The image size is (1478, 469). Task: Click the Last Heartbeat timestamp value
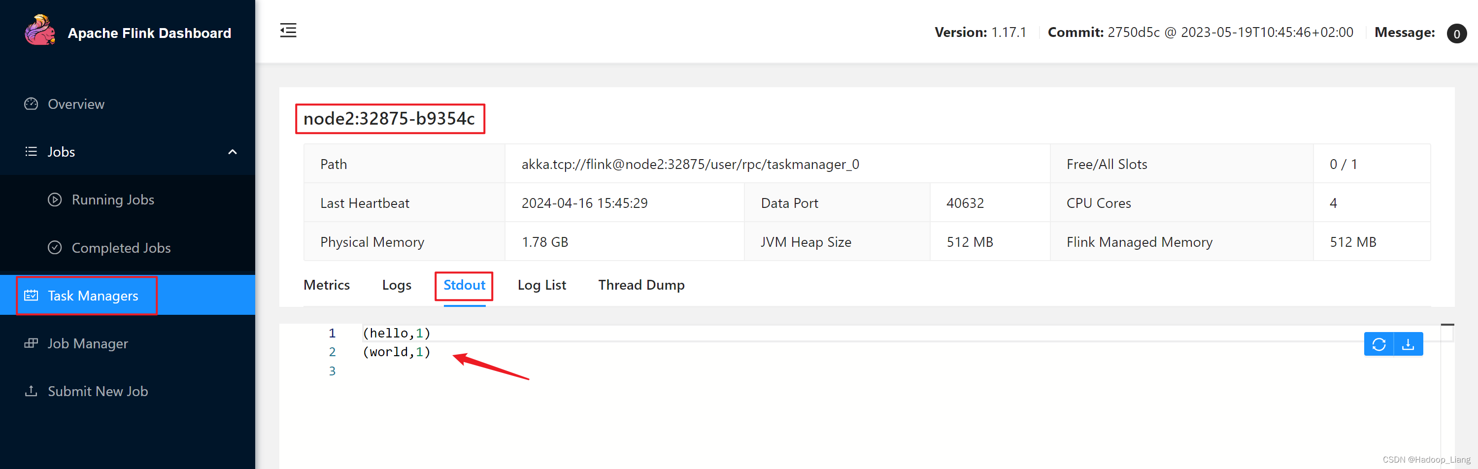[584, 203]
